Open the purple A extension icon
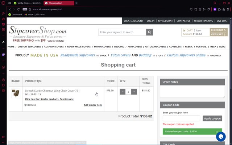Viewport: 232px width, 145px height. coord(215,9)
